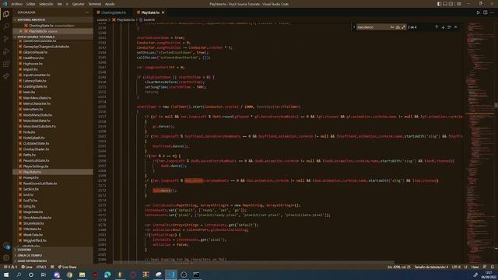Open the Search view in the activity bar
This screenshot has height=280, width=498.
pyautogui.click(x=6, y=26)
